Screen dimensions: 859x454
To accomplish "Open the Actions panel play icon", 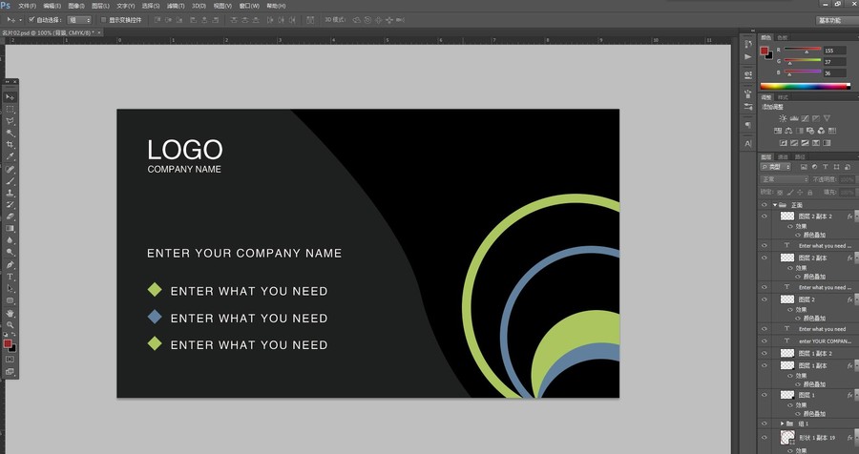I will (x=748, y=57).
